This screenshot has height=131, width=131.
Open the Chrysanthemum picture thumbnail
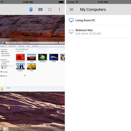pos(20,57)
